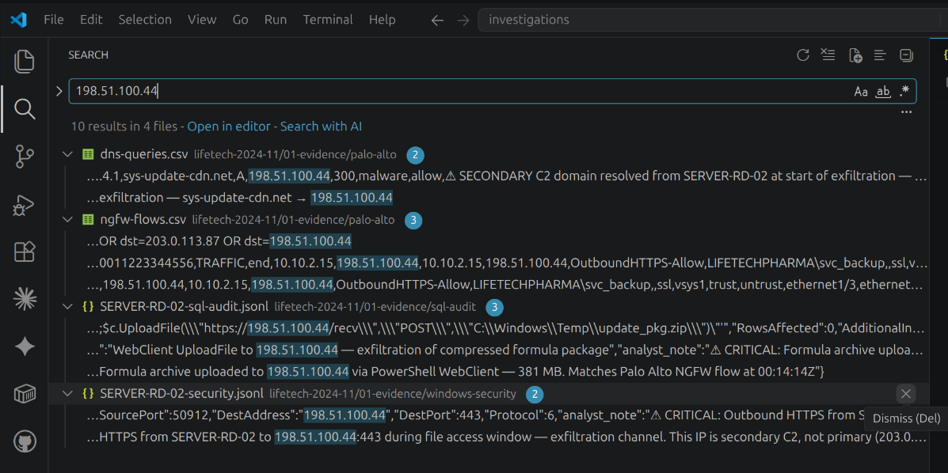
Task: Click the dns-queries.csv match count badge
Action: click(415, 155)
